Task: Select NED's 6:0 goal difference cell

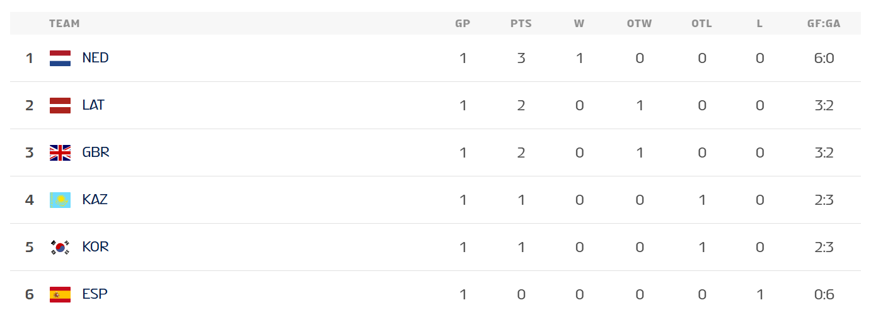Action: tap(824, 59)
